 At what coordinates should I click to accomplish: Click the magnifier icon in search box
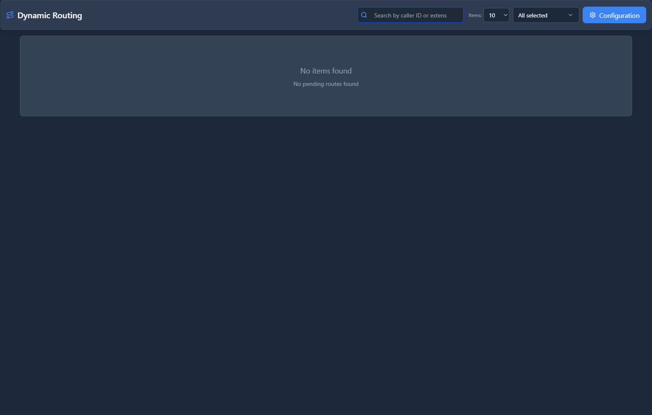(x=364, y=15)
